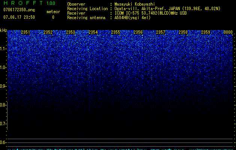Click the meteor count label
Image resolution: width=236 pixels, height=150 pixels.
[53, 12]
